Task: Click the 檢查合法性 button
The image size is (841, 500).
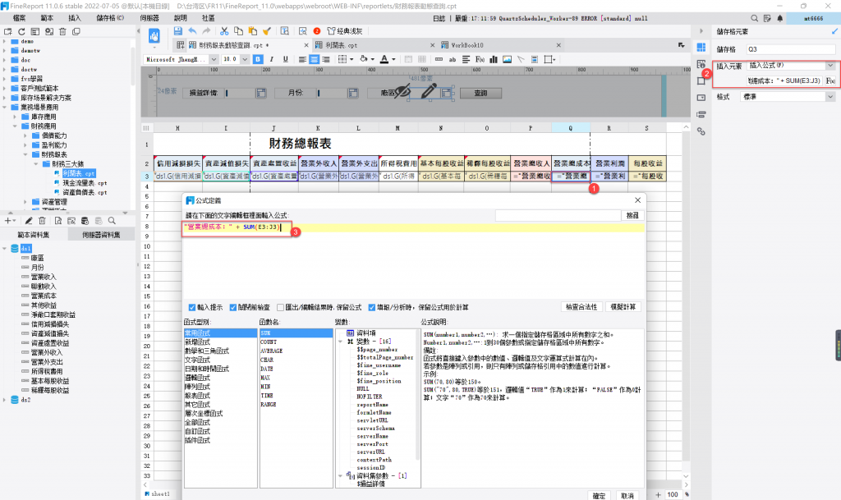Action: (x=581, y=307)
